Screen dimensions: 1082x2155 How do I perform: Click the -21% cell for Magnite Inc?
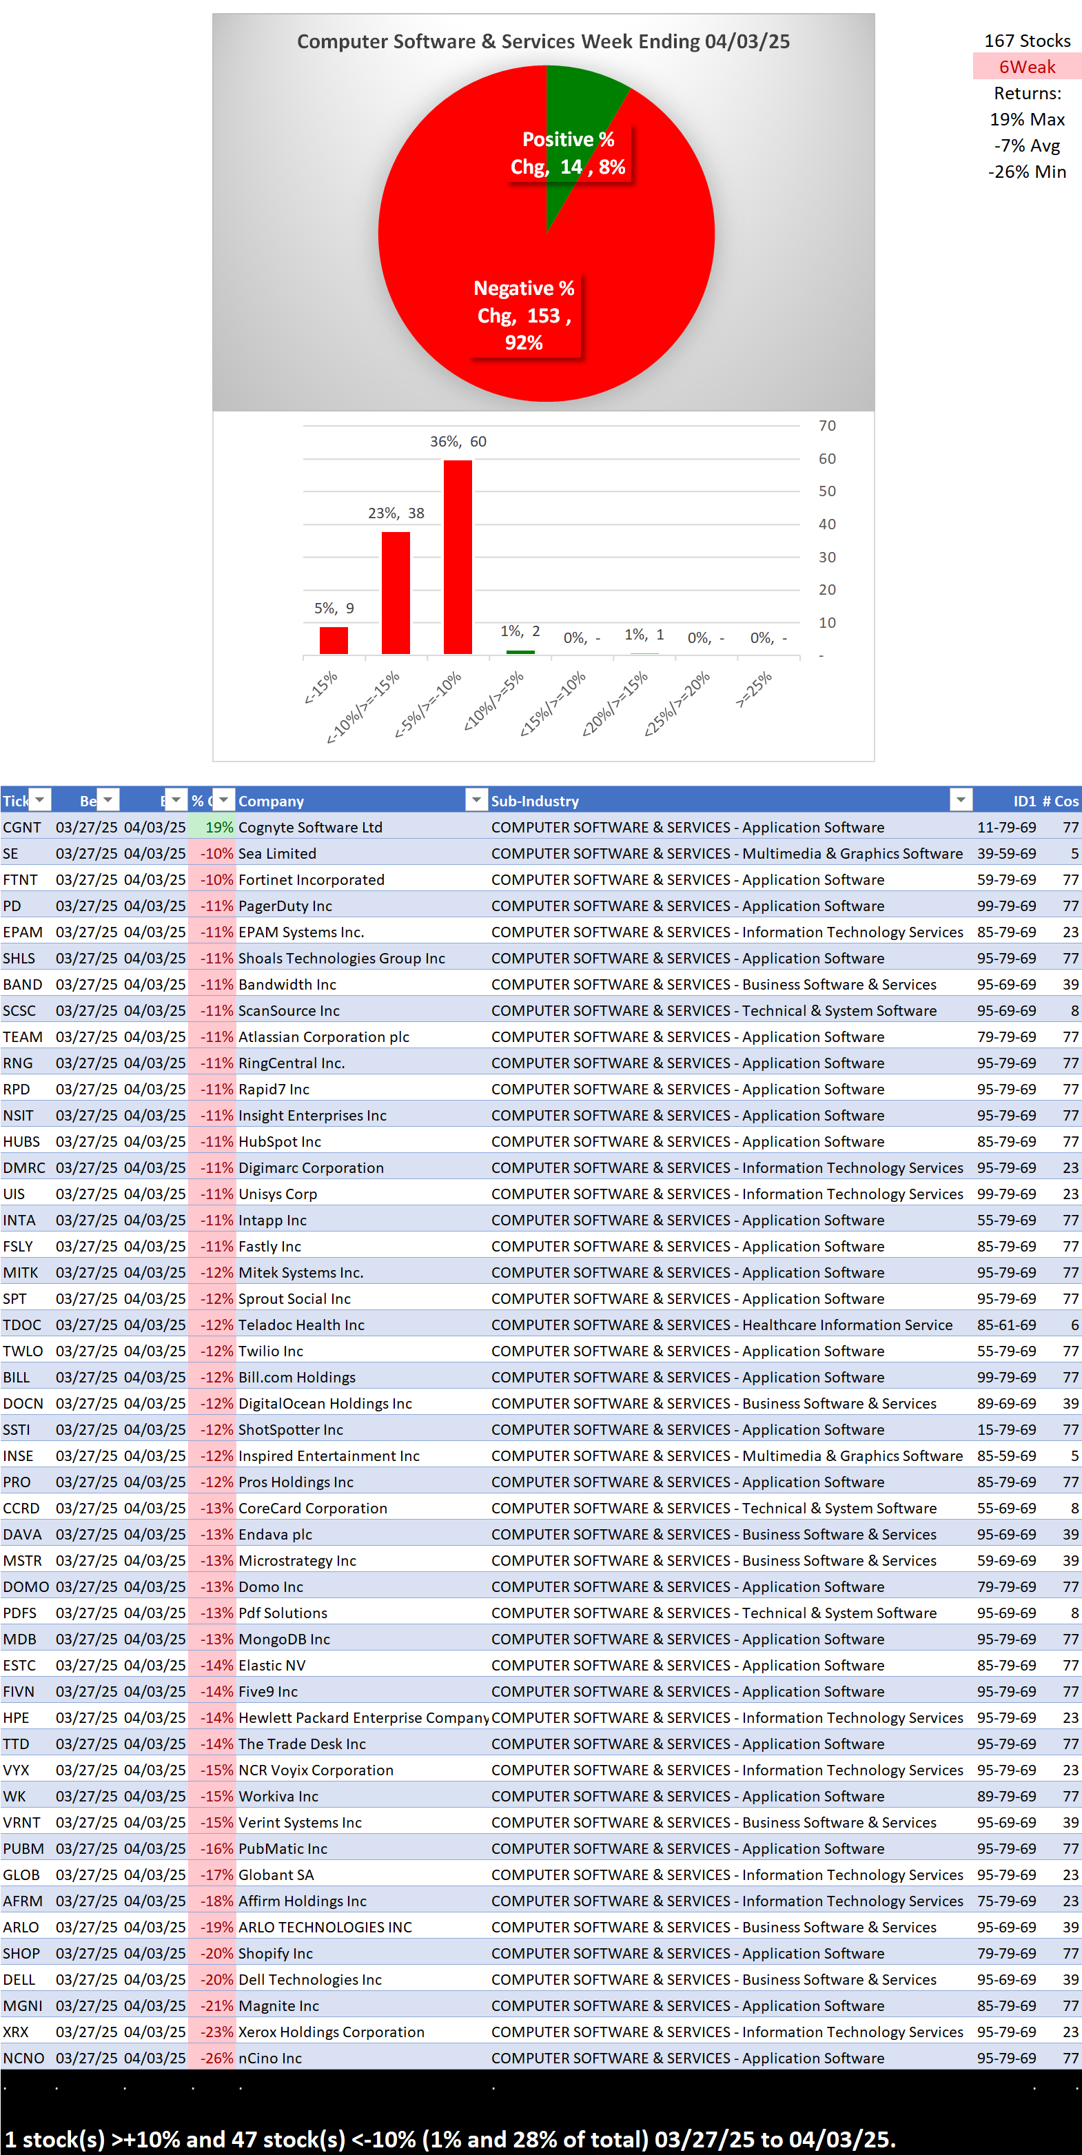212,2005
